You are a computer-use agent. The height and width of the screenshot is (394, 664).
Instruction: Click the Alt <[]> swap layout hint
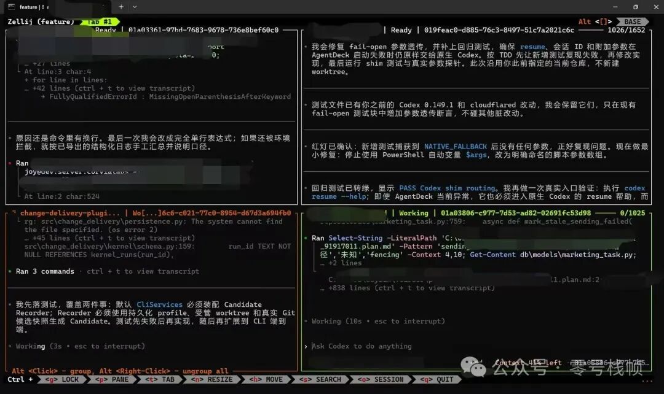point(595,21)
